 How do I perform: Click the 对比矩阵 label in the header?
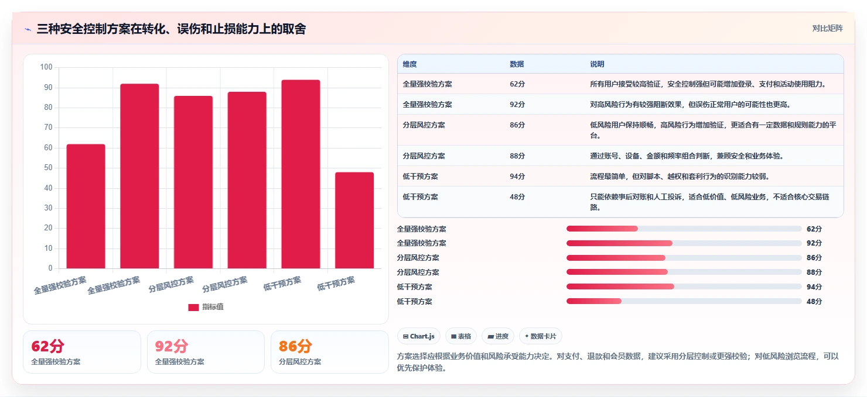[x=828, y=28]
